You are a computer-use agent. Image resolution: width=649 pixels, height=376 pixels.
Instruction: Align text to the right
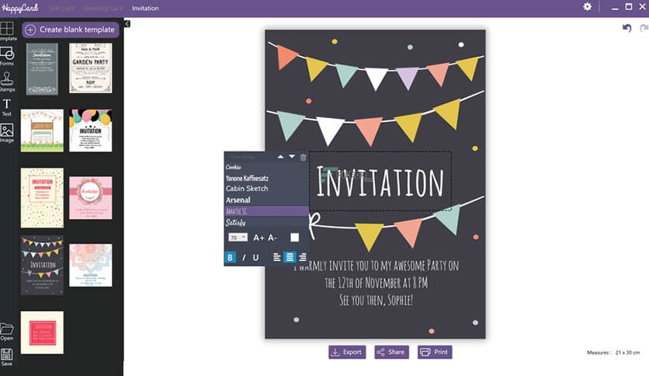click(x=303, y=258)
